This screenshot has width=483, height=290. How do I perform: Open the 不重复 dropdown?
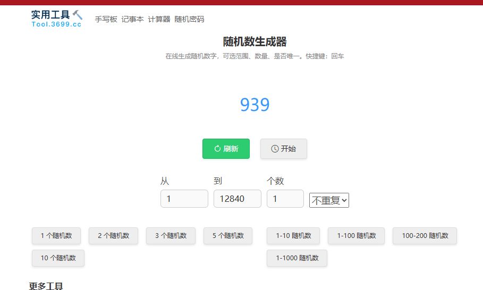tap(329, 200)
